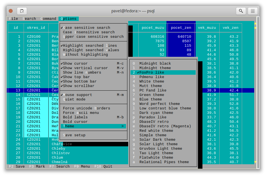Select Red white theme
266x176 pixels.
(163, 131)
